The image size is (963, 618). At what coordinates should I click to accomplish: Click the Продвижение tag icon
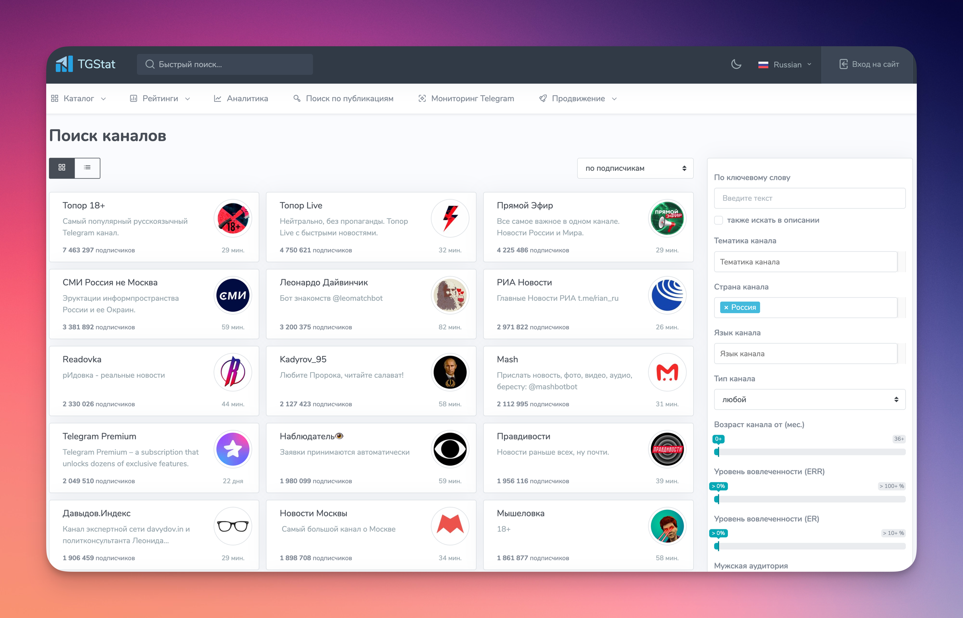pos(543,98)
